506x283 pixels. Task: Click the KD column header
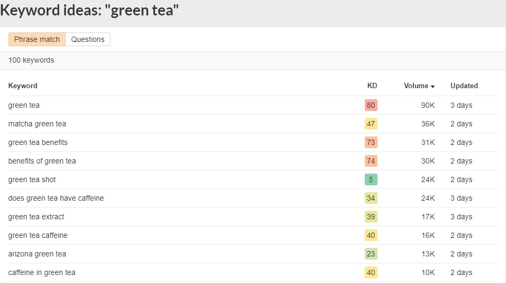[x=372, y=85]
